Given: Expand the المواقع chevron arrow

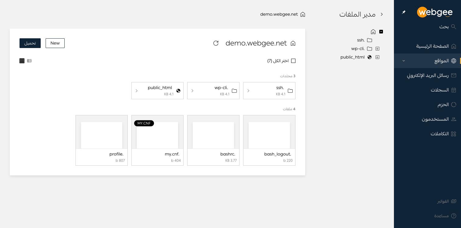Looking at the screenshot, I should click(404, 61).
